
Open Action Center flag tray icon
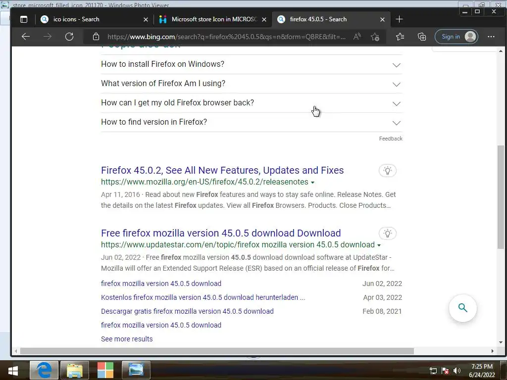(x=445, y=371)
